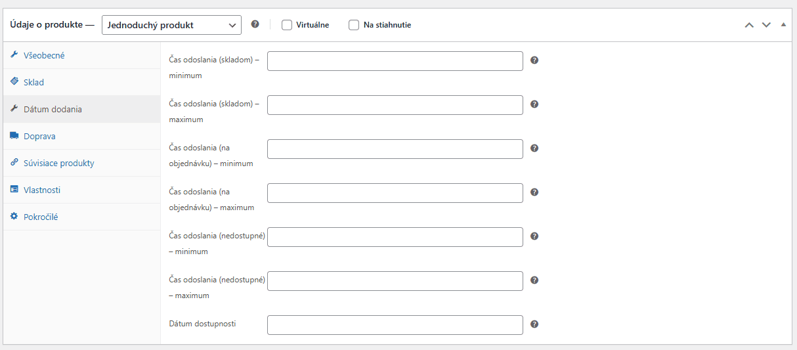
Task: Tick the Na stiahnutie checkbox
Action: (354, 25)
